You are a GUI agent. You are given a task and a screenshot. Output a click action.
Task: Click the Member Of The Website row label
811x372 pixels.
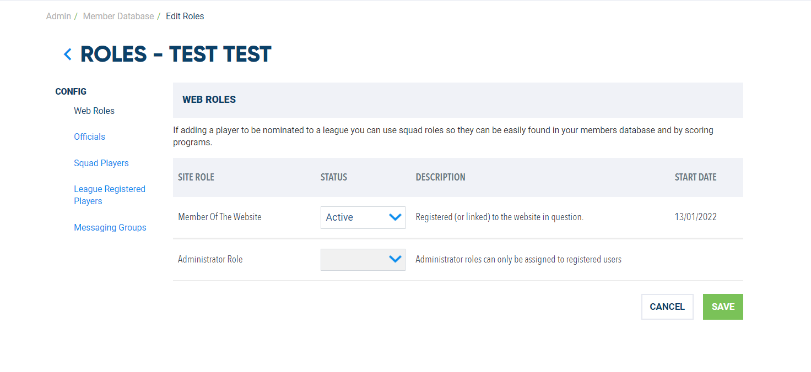click(x=220, y=217)
